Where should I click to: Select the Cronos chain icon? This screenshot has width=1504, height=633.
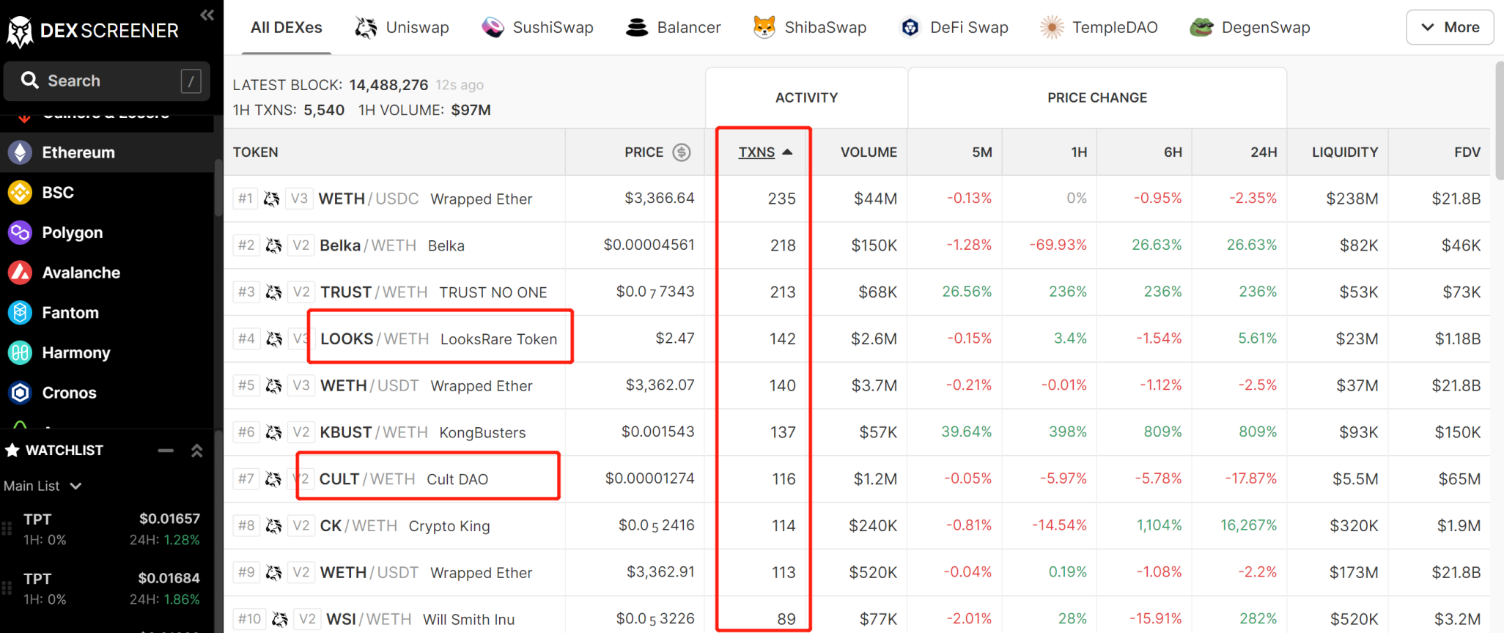[20, 393]
